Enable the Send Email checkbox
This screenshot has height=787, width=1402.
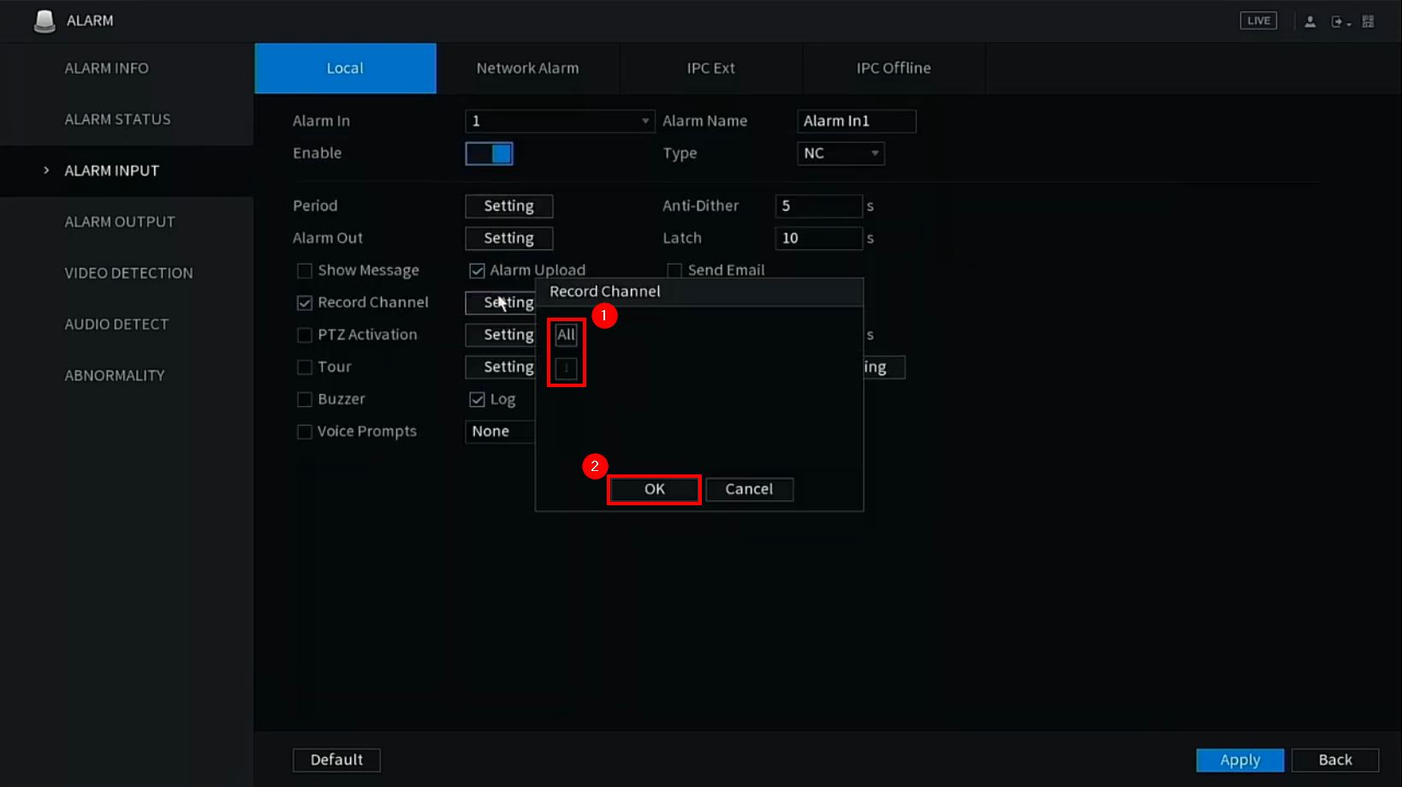point(674,271)
